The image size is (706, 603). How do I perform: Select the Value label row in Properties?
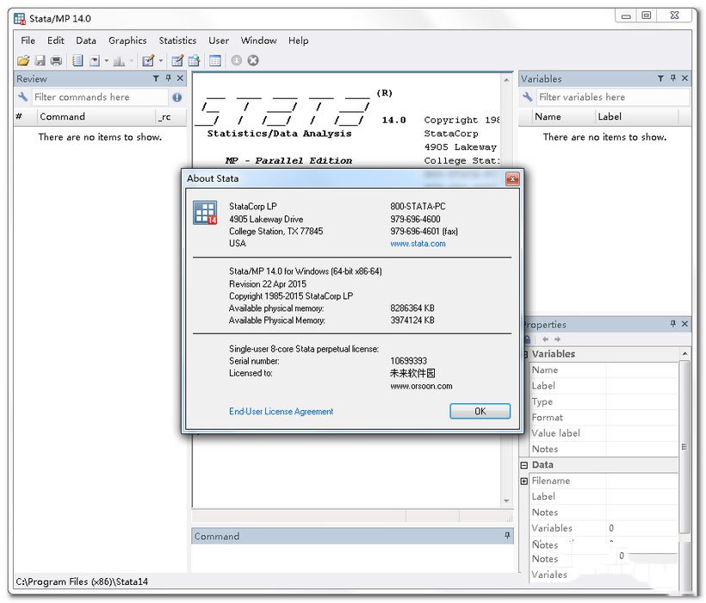click(604, 433)
